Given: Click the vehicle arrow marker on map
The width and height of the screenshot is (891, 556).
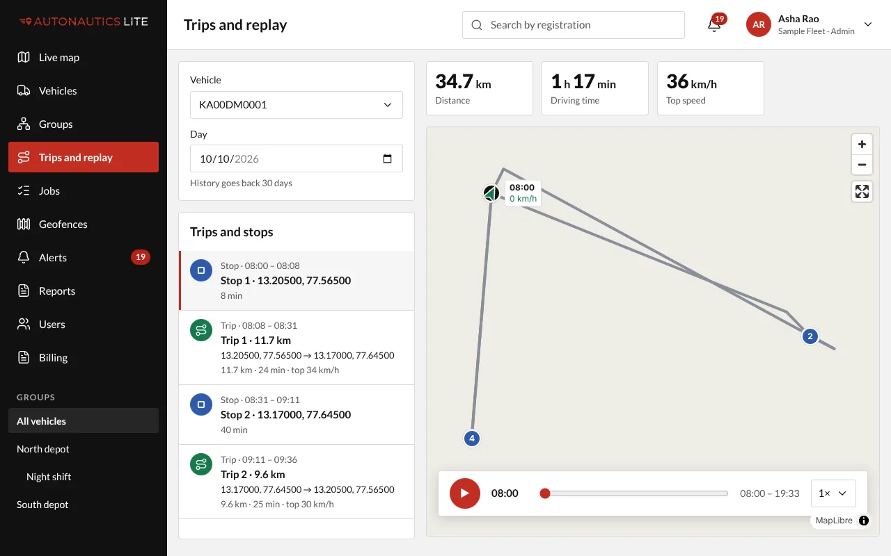Looking at the screenshot, I should click(x=491, y=193).
